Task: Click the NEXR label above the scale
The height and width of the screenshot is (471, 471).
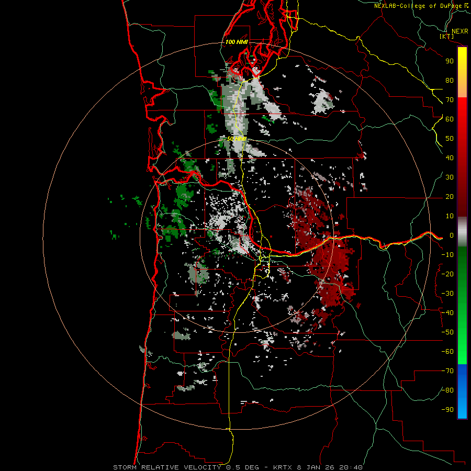Action: (459, 31)
